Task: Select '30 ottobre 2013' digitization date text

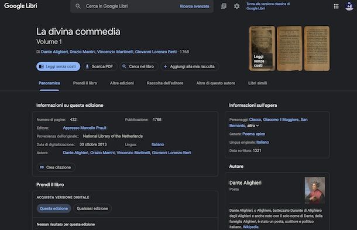Action: [93, 144]
